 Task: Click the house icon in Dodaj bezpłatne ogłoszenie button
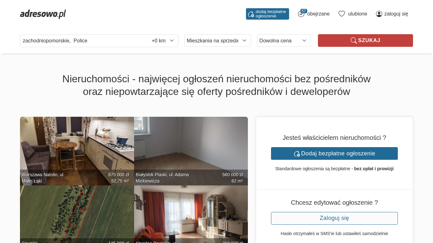pyautogui.click(x=297, y=153)
